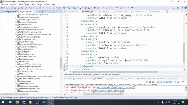Open the MetadataBuilderImpl.java:87 link
Viewport: 188px width, 105px height.
[115, 87]
